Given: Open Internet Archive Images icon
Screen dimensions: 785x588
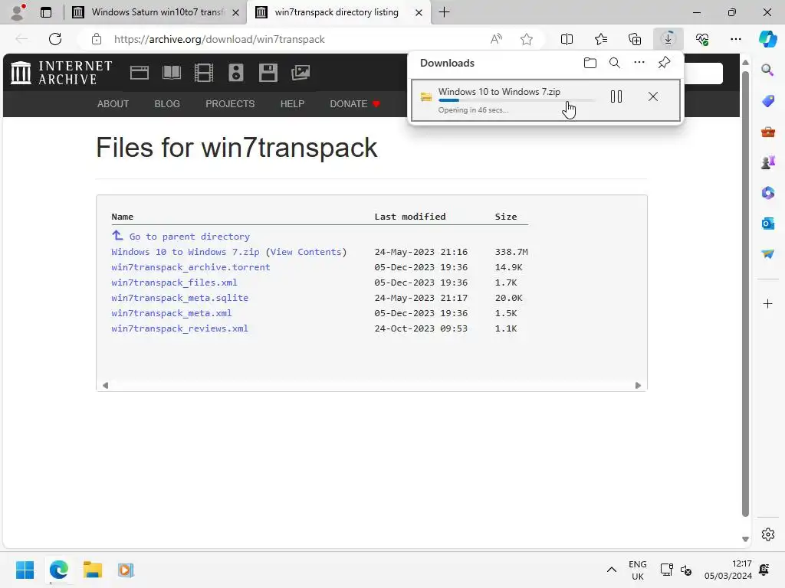Looking at the screenshot, I should pos(301,73).
